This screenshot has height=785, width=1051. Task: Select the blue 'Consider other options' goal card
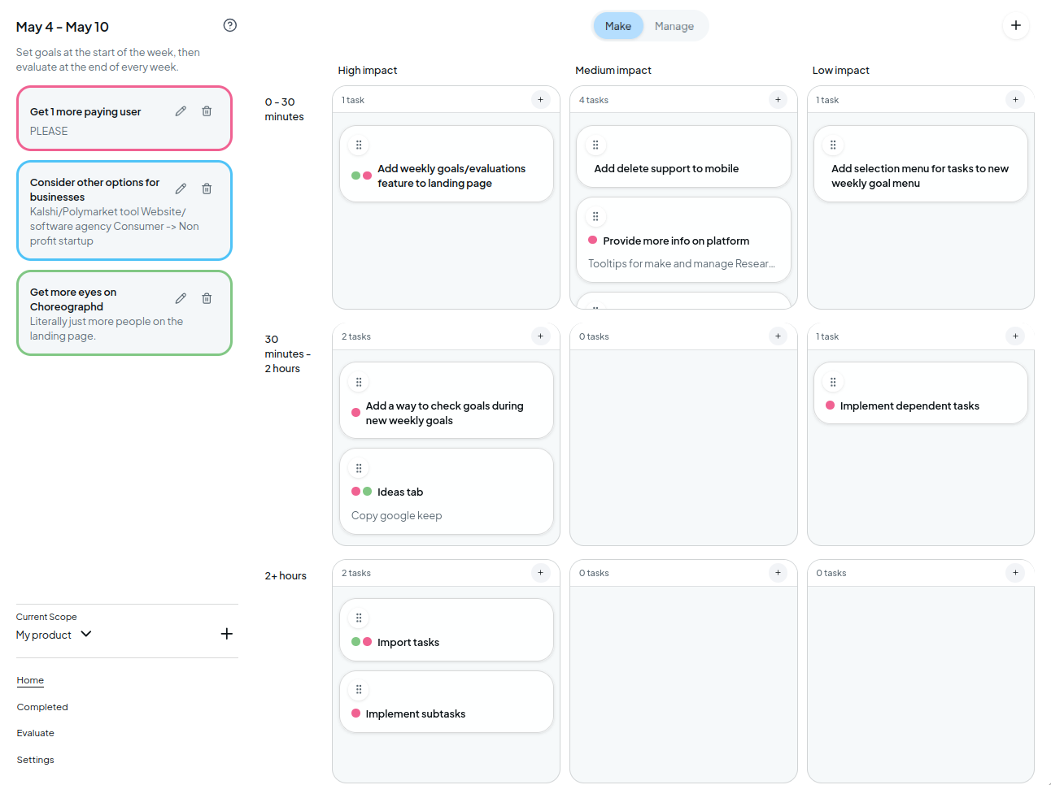coord(124,210)
